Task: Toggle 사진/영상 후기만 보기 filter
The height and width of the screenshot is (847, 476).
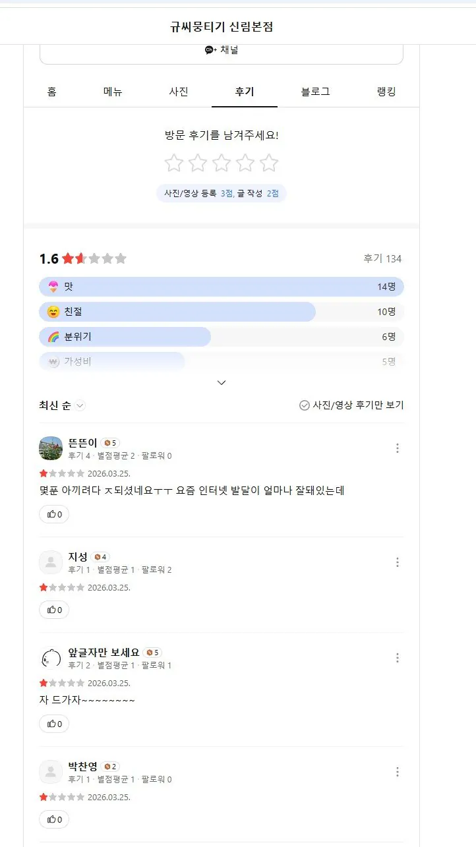Action: (351, 405)
